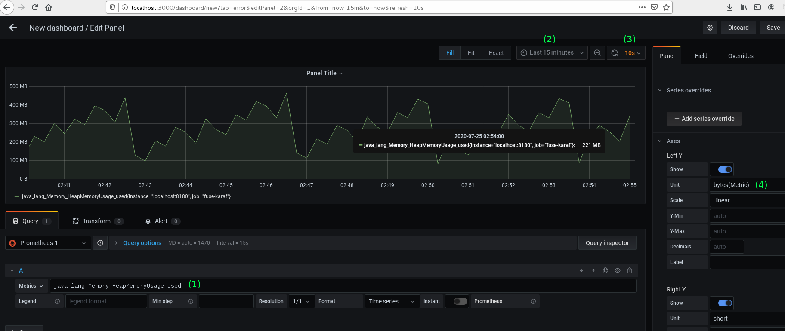Click Add series override button
This screenshot has height=331, width=785.
(x=704, y=119)
